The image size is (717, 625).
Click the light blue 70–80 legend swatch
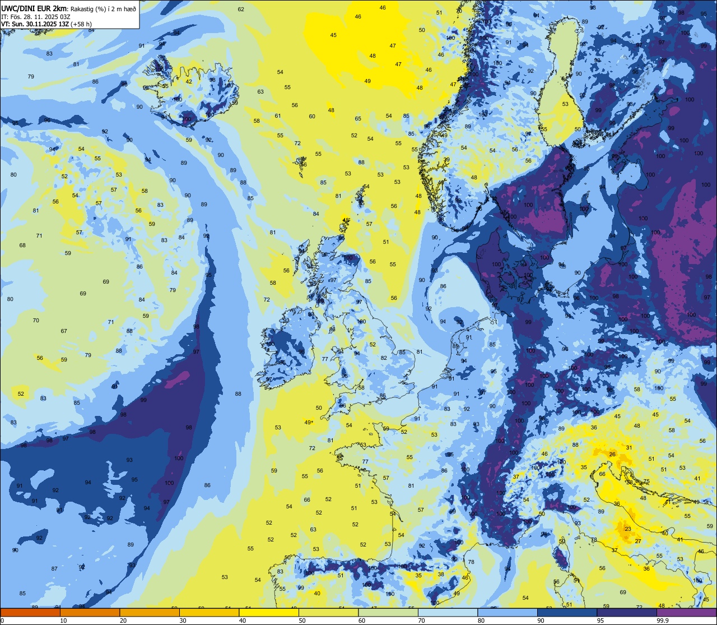(x=448, y=612)
